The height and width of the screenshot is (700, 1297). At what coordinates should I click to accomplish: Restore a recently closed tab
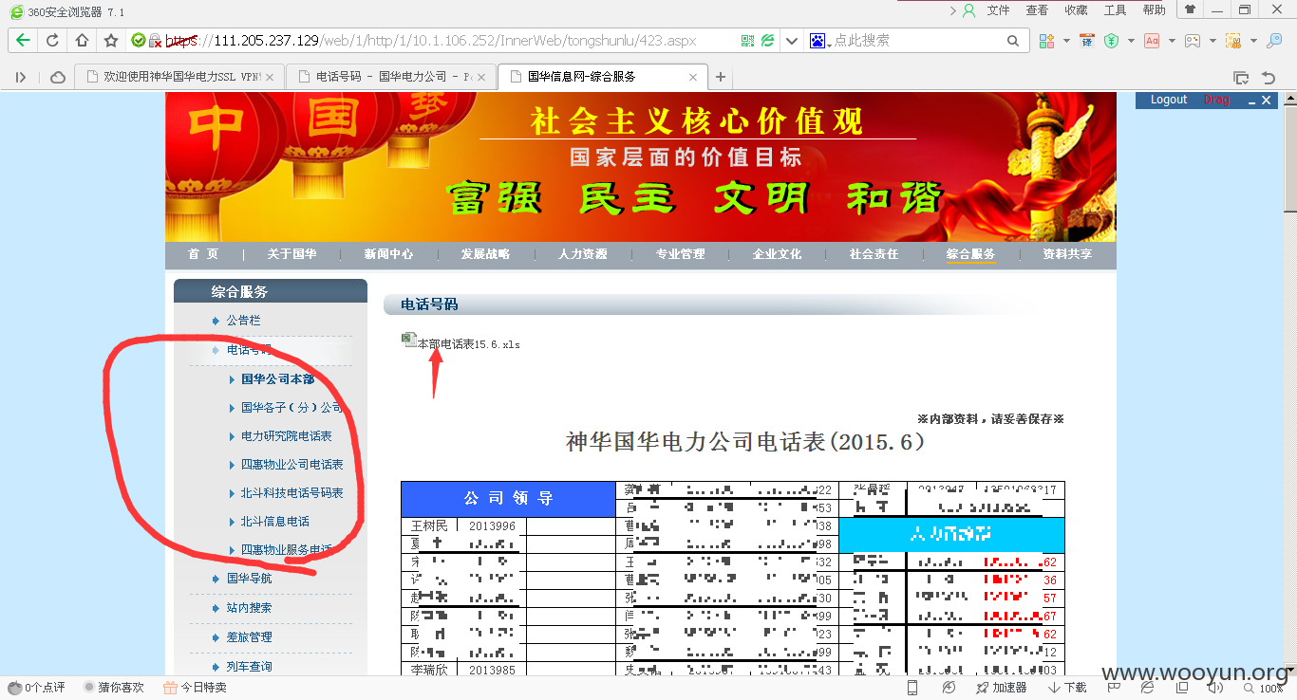point(1269,78)
